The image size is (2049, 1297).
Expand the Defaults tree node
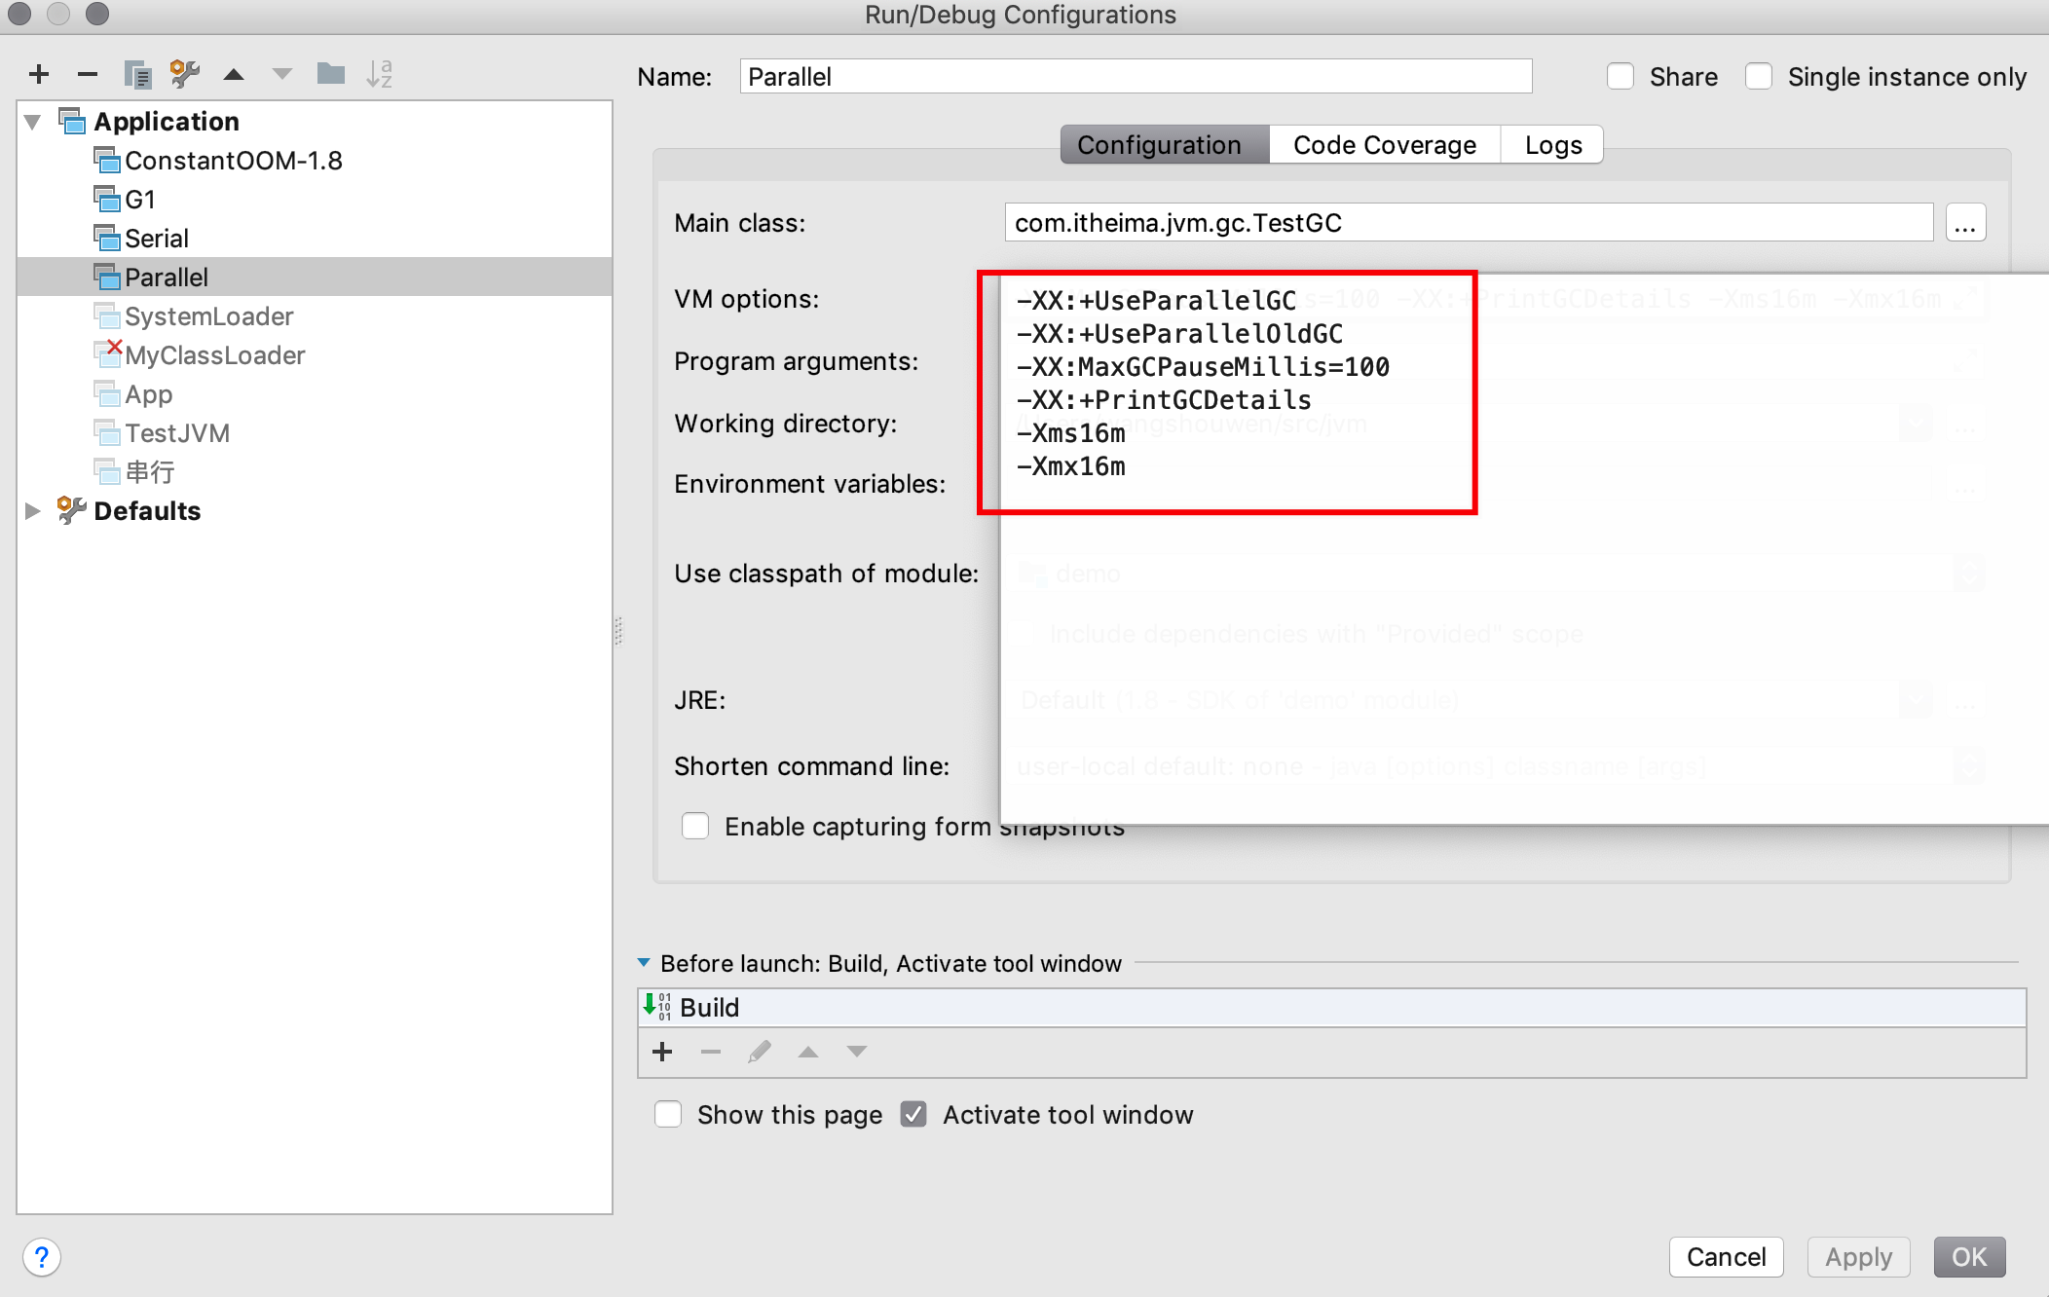(33, 511)
